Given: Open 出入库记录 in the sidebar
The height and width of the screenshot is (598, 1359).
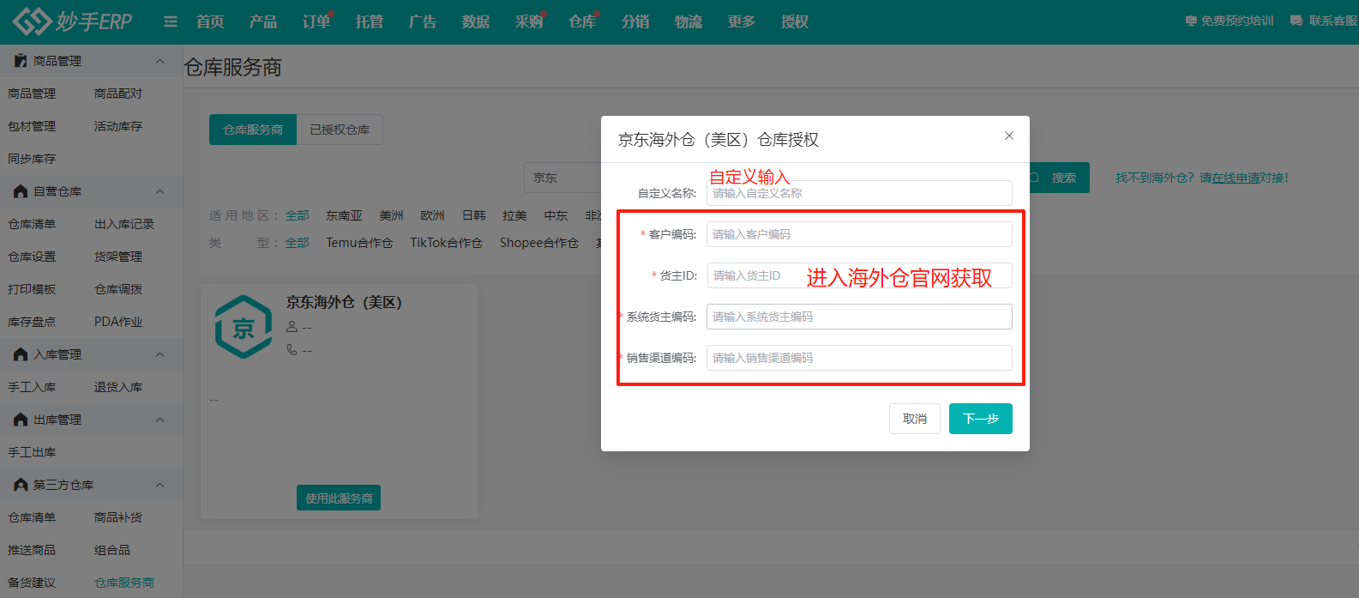Looking at the screenshot, I should (124, 224).
